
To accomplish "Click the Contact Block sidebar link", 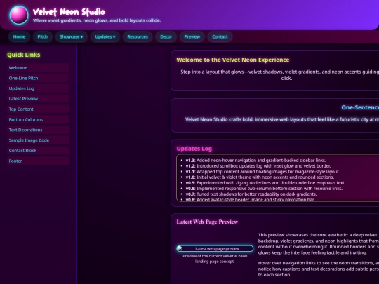I will pos(38,151).
